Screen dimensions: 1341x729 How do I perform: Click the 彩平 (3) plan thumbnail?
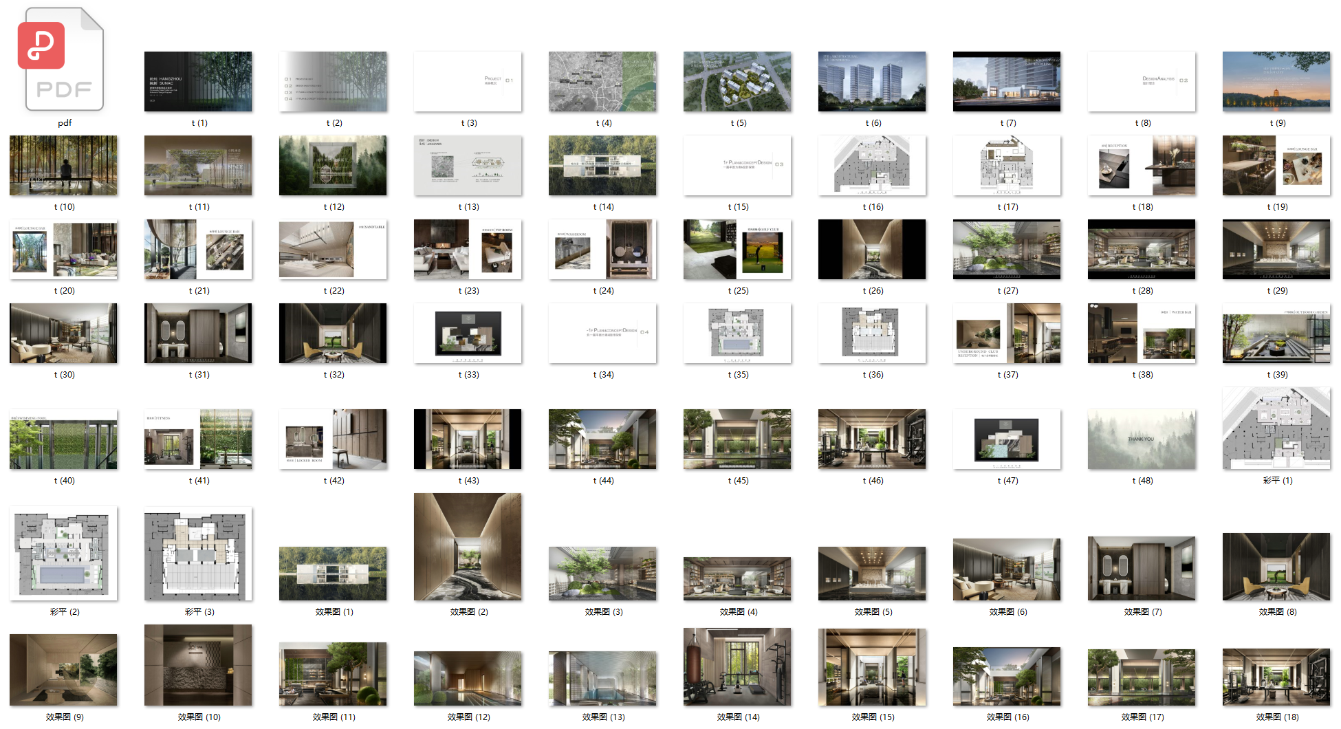pos(198,554)
